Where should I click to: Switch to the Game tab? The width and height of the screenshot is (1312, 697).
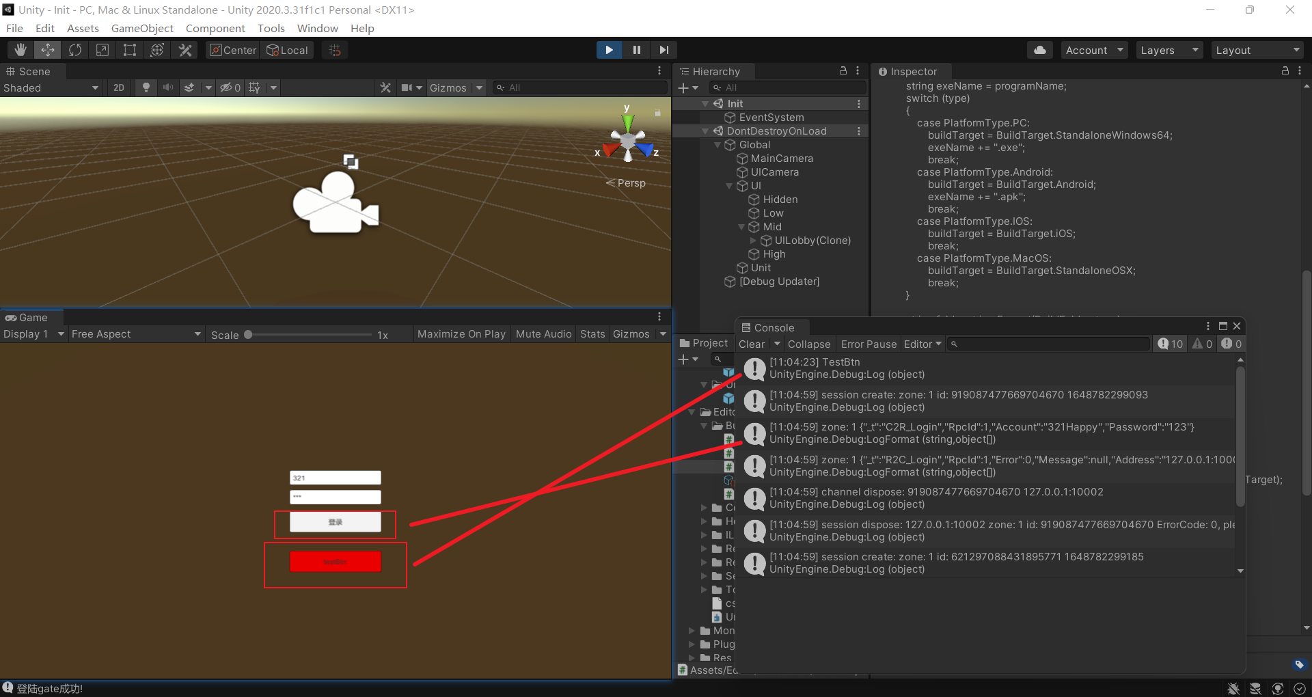(31, 317)
